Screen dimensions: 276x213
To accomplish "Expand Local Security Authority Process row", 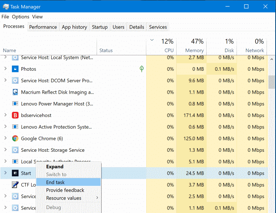I will coord(6,161).
